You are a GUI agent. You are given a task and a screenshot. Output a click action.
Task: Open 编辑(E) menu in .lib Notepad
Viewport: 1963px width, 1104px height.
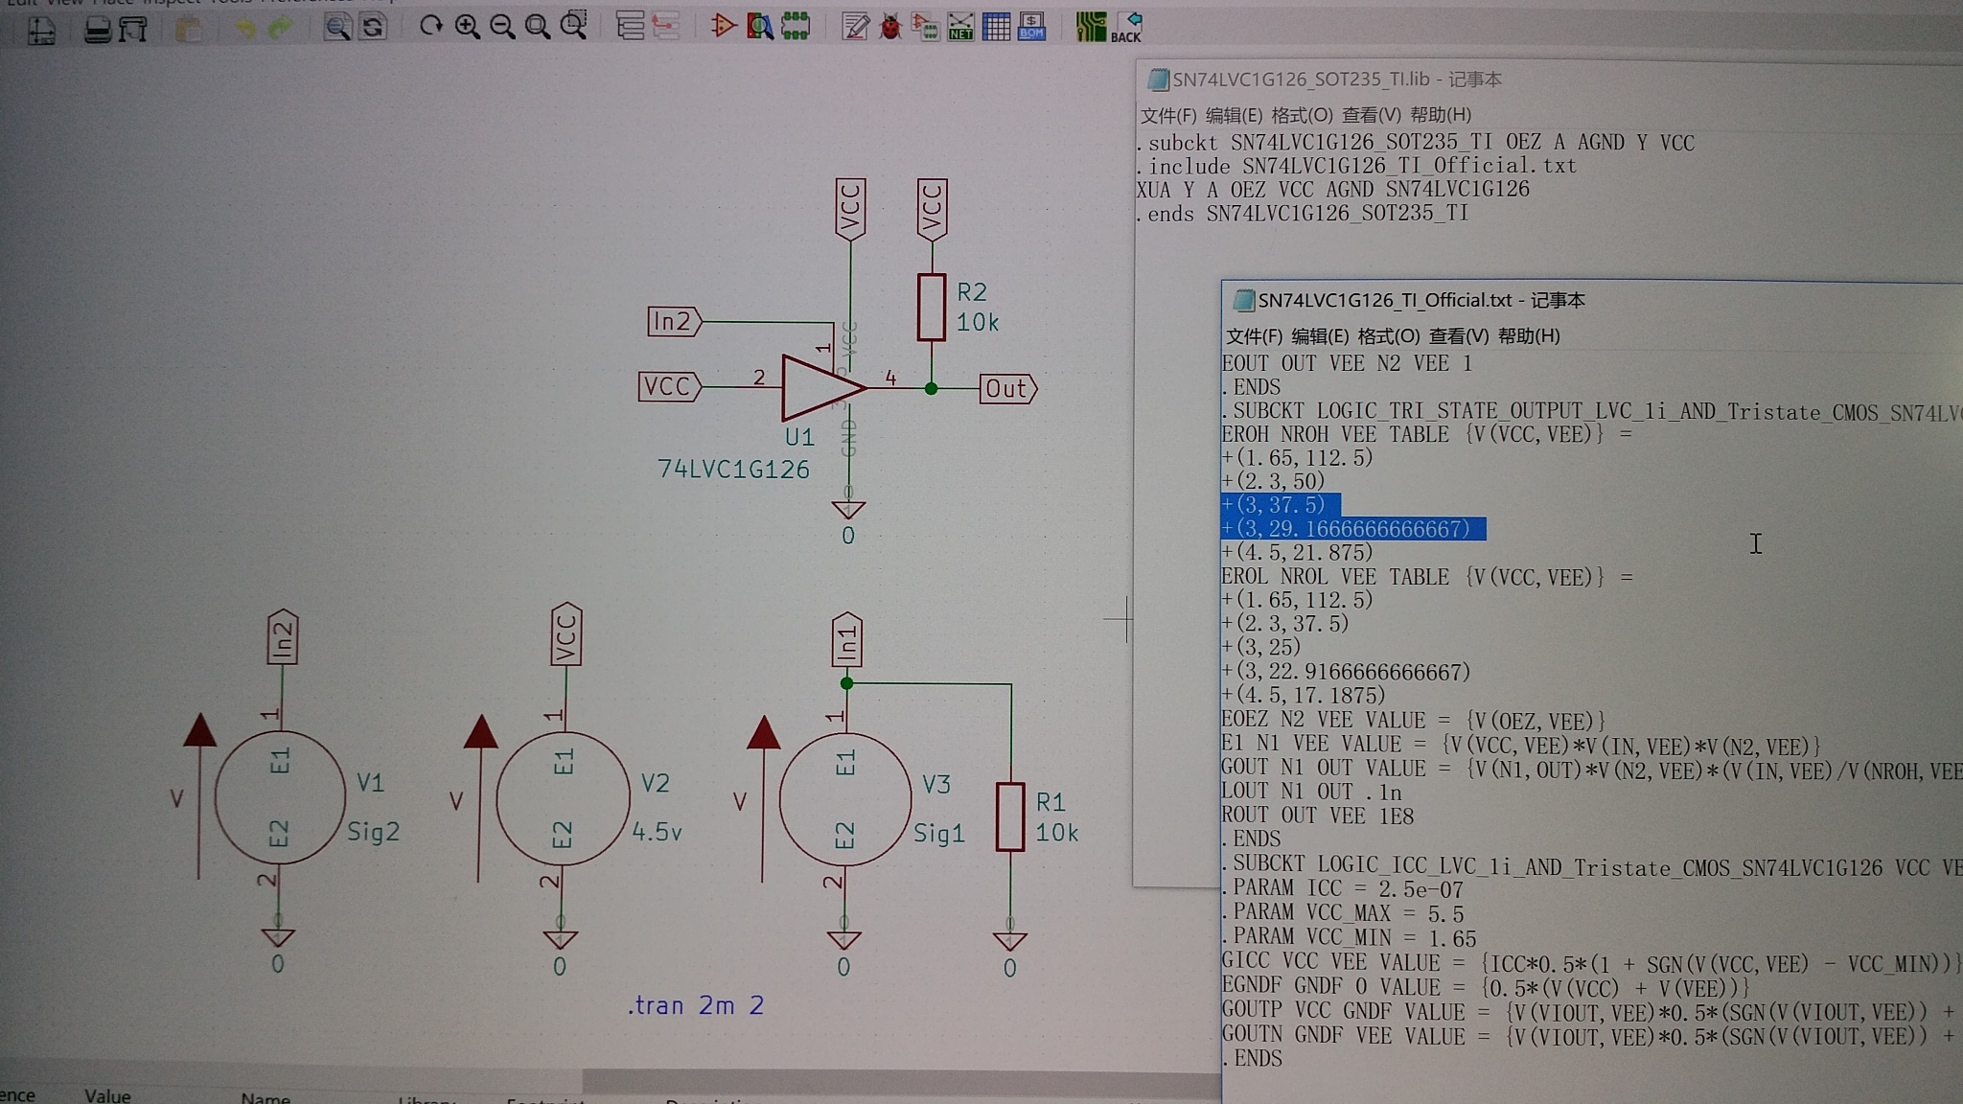point(1234,115)
